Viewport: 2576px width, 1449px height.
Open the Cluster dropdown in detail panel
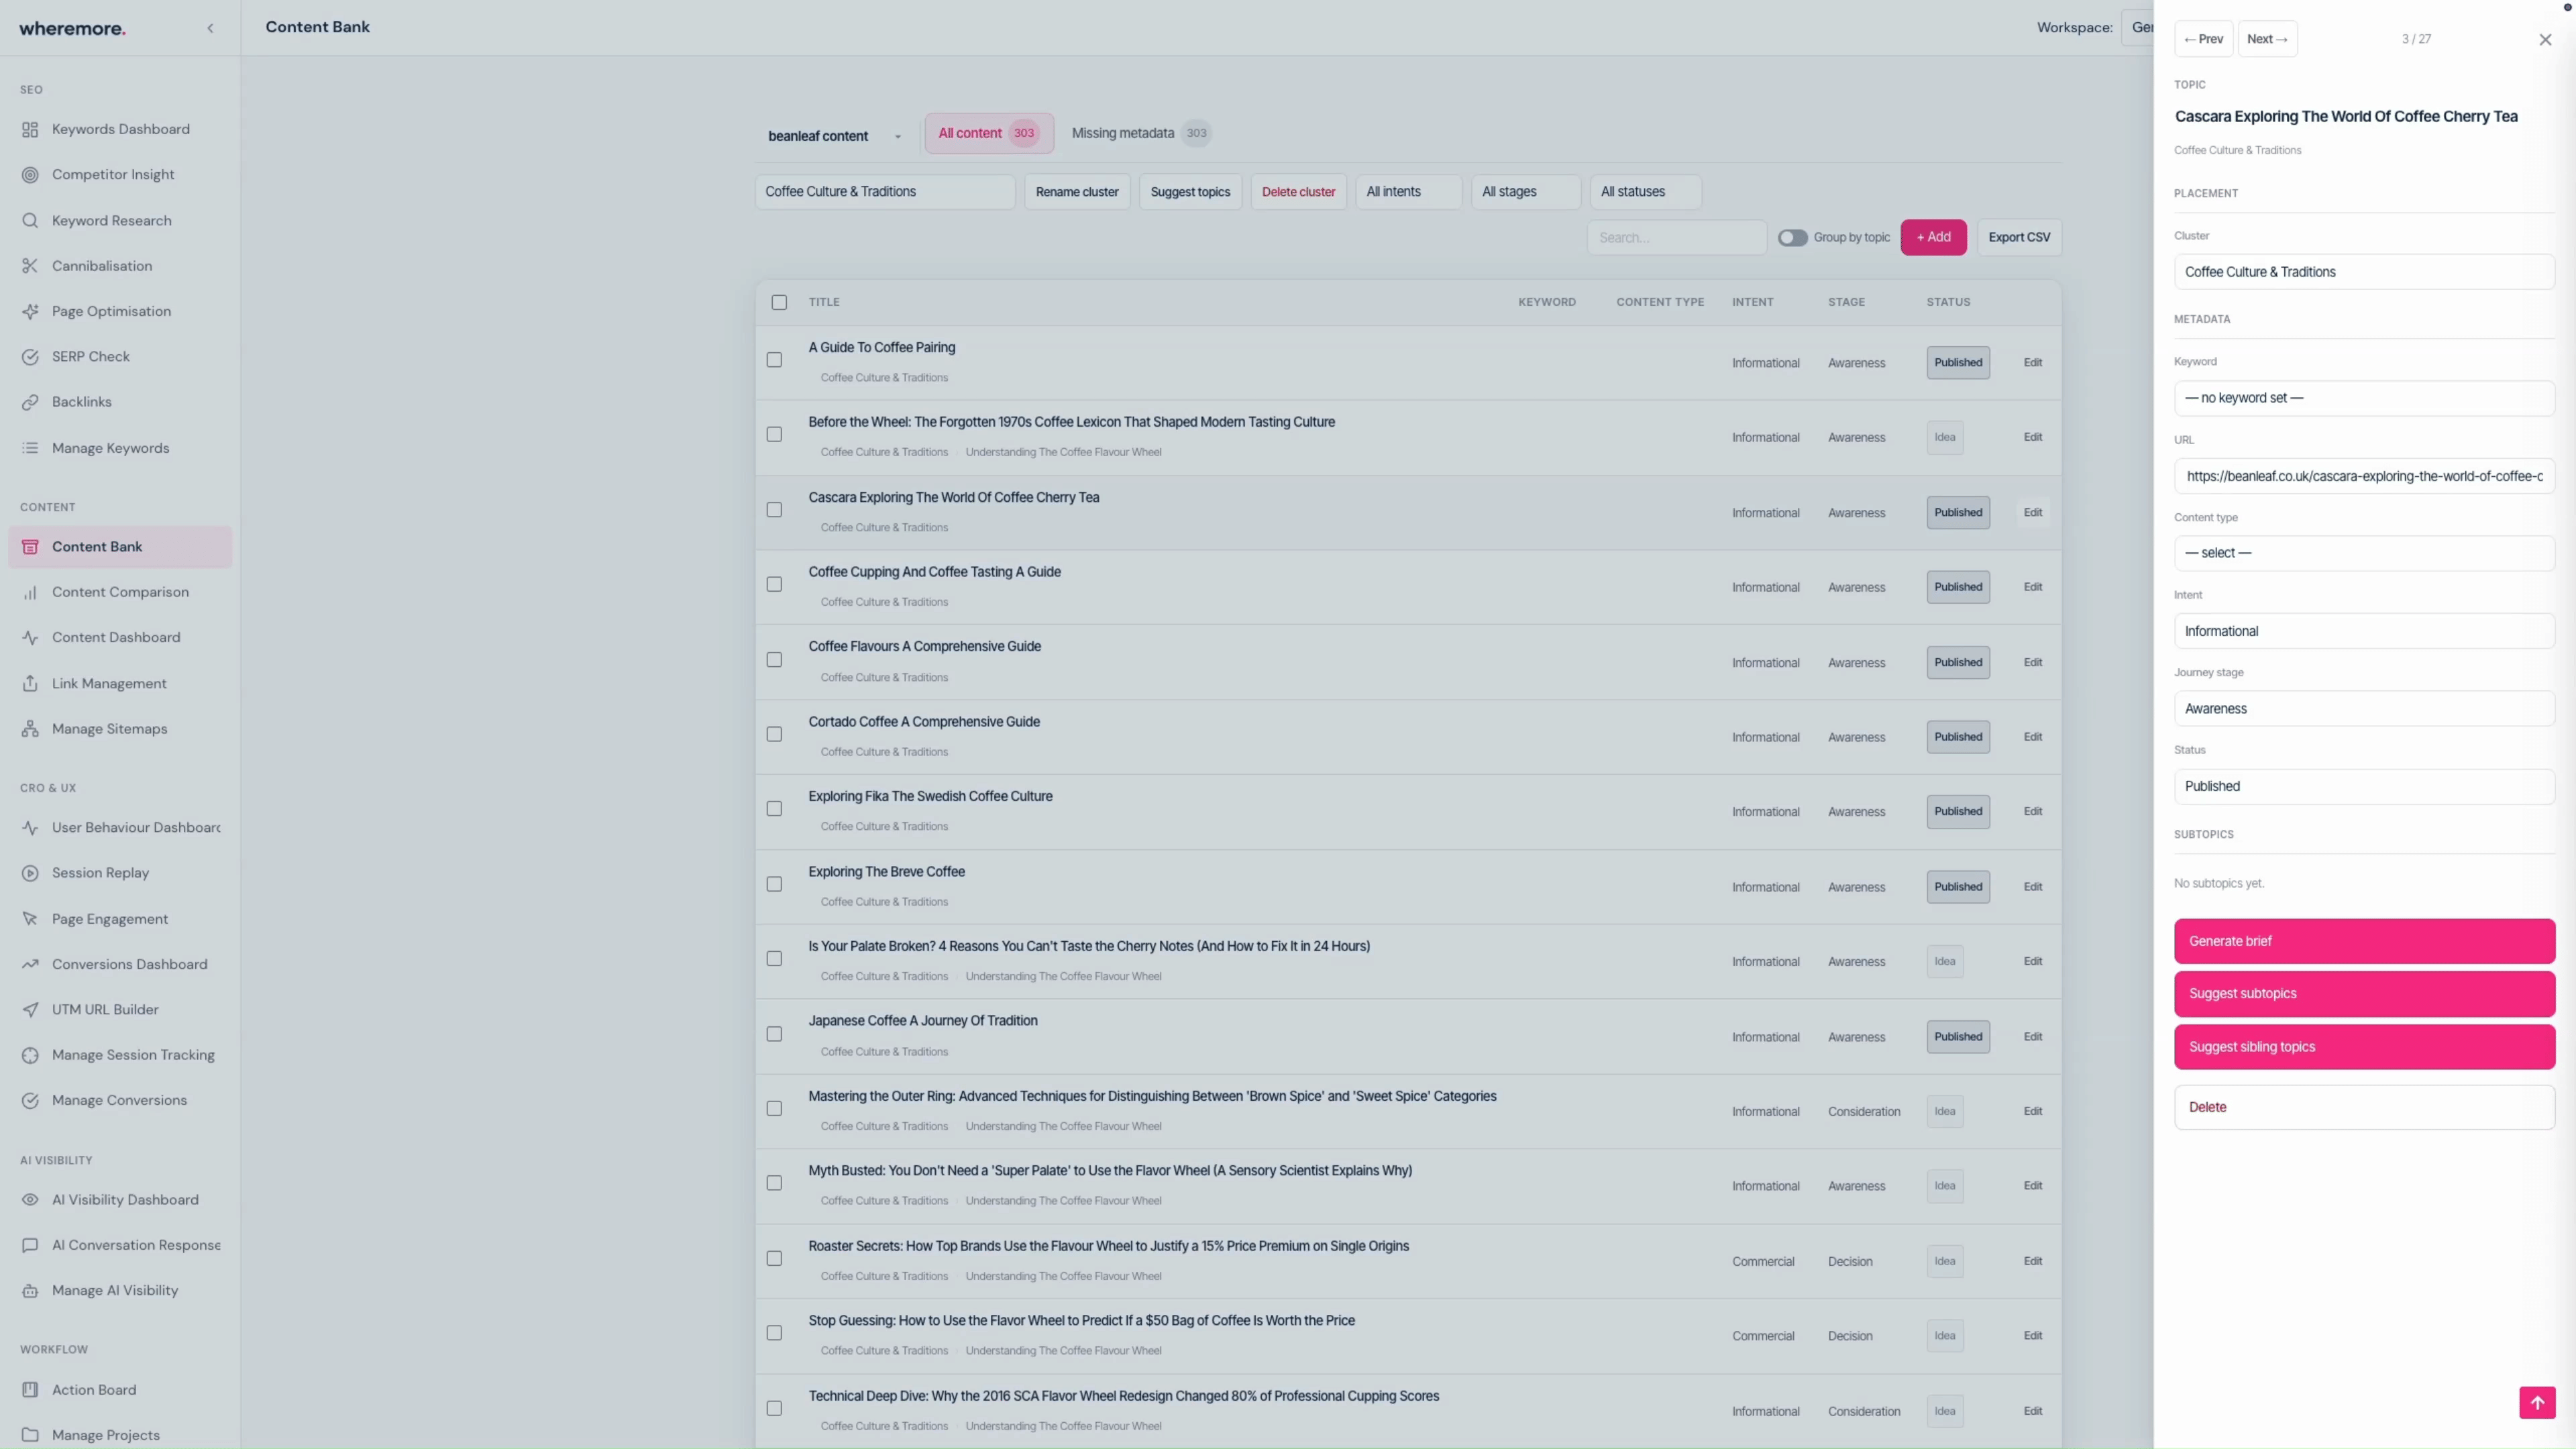pos(2364,272)
